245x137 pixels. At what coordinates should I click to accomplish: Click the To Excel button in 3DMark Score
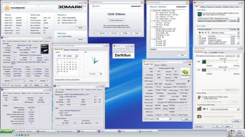[x=114, y=33]
